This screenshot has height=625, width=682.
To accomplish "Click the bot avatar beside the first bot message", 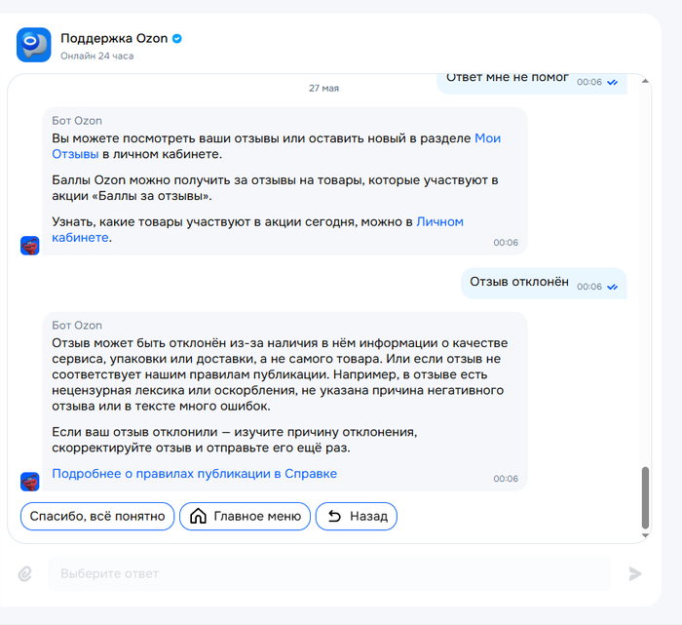I will point(30,246).
